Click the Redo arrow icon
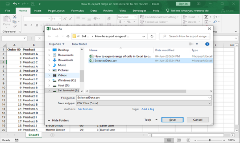This screenshot has height=143, width=240. [x=24, y=4]
